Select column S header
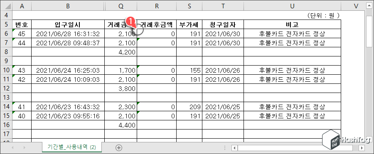 coord(189,7)
